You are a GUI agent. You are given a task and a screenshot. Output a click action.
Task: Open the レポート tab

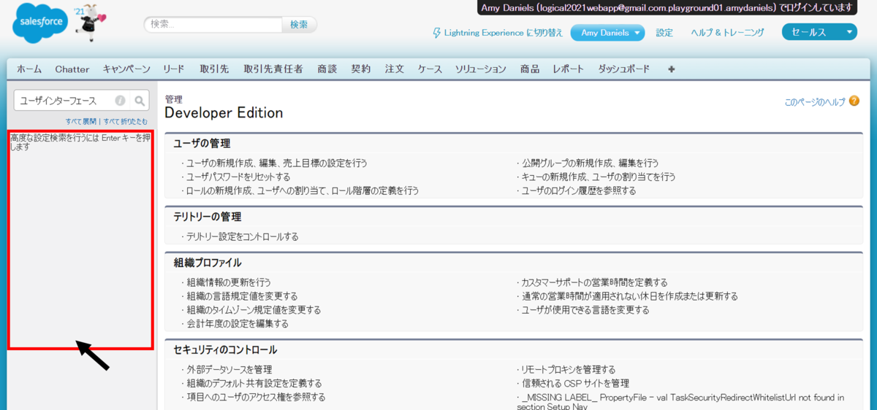(x=569, y=69)
